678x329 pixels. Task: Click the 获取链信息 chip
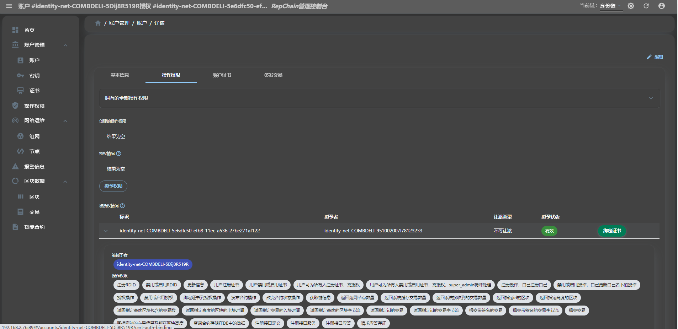pos(320,298)
